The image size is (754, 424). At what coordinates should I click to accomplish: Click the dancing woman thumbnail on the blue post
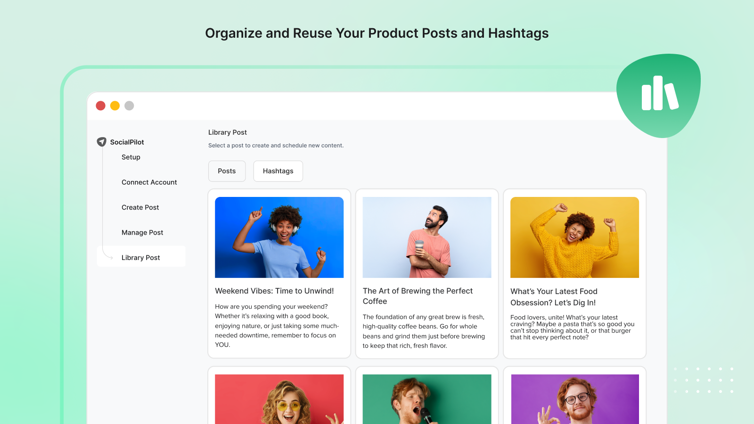tap(279, 237)
